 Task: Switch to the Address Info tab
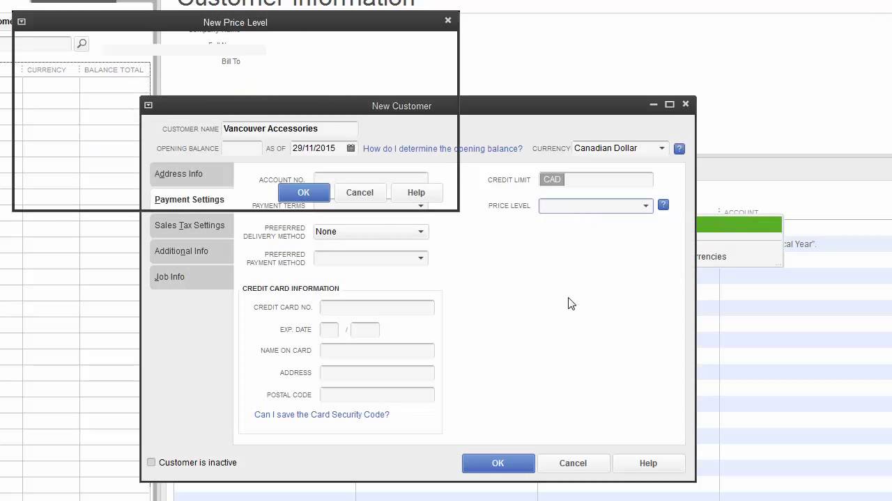192,174
